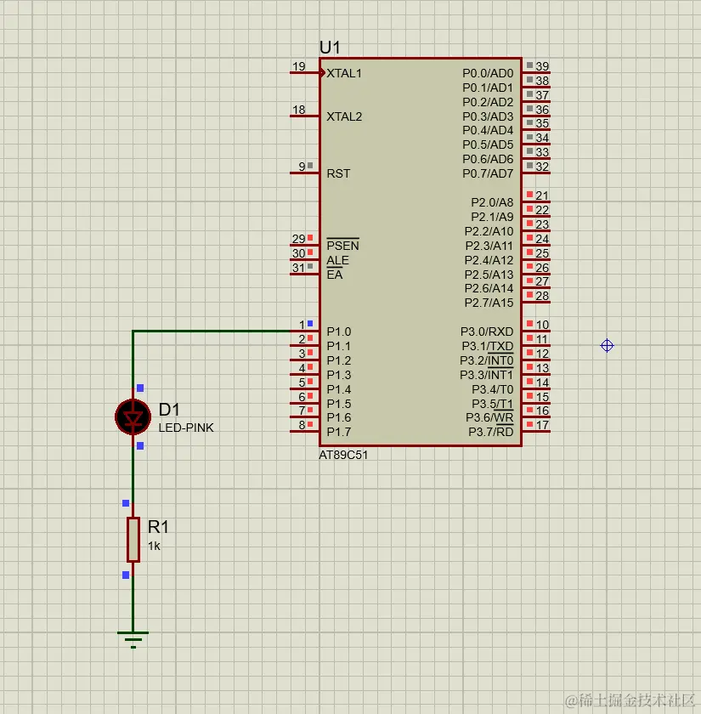Select the wire from P1.0 to D1
Image resolution: width=701 pixels, height=714 pixels.
tap(212, 331)
